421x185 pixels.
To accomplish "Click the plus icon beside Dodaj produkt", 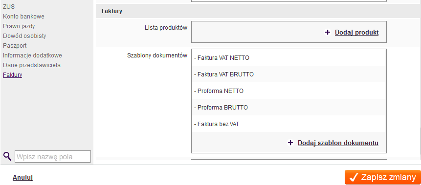I will click(x=327, y=32).
